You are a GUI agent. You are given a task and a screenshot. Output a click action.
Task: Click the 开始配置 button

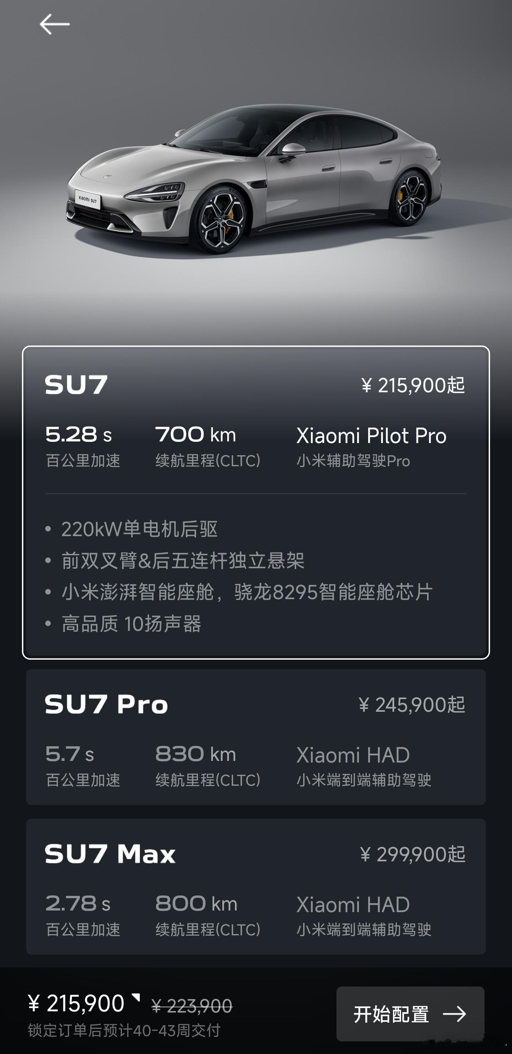click(410, 1014)
